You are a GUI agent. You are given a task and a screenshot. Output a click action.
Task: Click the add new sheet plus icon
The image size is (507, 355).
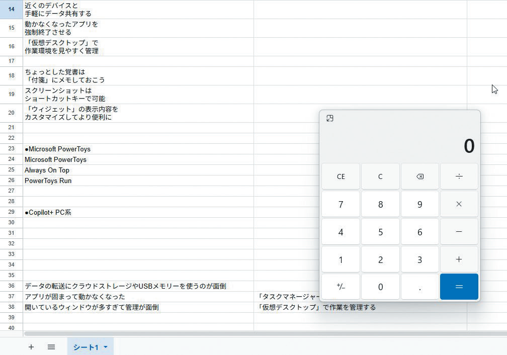click(31, 347)
